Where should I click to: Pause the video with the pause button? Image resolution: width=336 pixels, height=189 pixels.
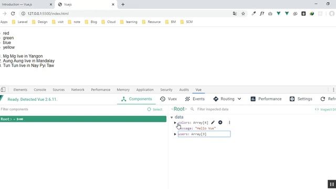pyautogui.click(x=332, y=184)
